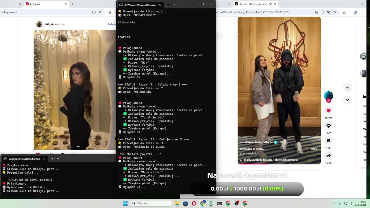This screenshot has height=208, width=370.
Task: Open File Explorer from taskbar
Action: [x=177, y=203]
